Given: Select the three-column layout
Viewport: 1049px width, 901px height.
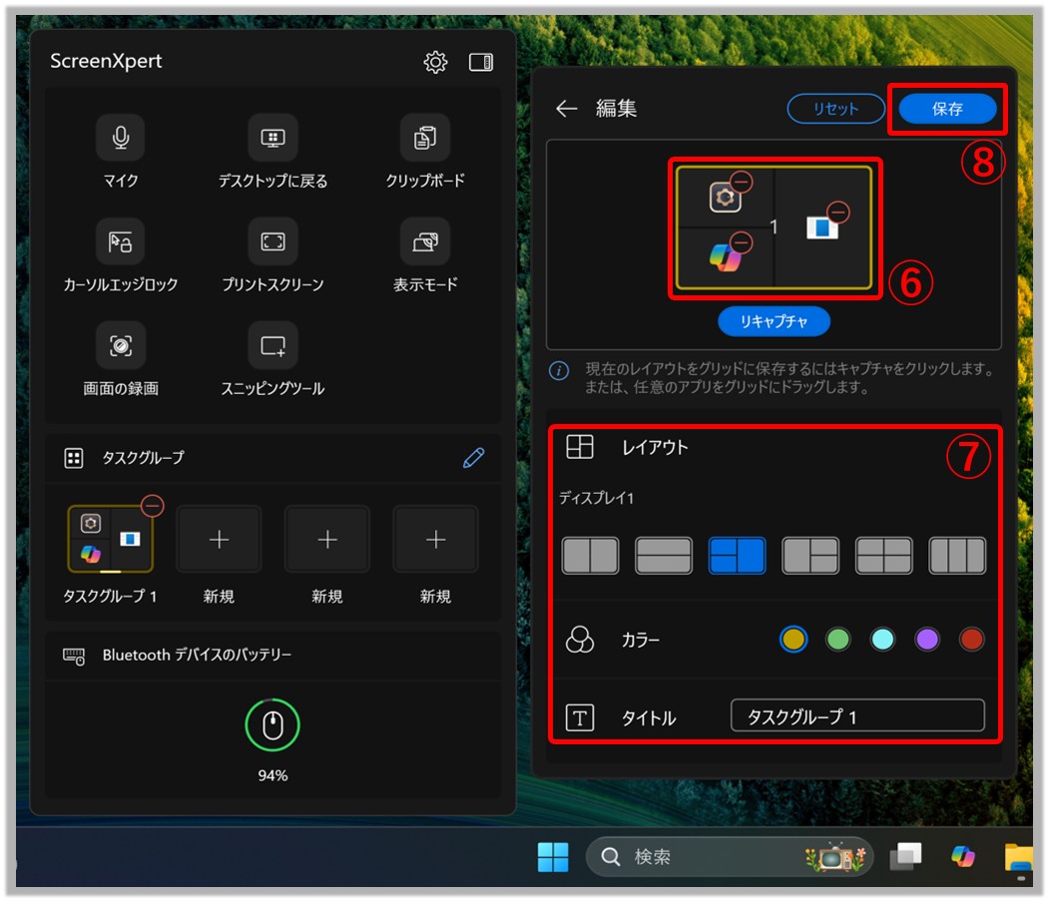Looking at the screenshot, I should coord(957,556).
